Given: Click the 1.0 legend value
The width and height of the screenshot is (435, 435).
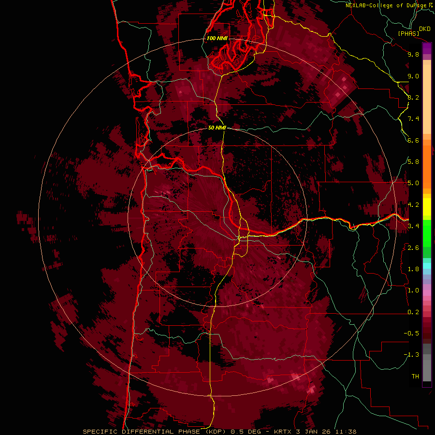Looking at the screenshot, I should [x=413, y=290].
